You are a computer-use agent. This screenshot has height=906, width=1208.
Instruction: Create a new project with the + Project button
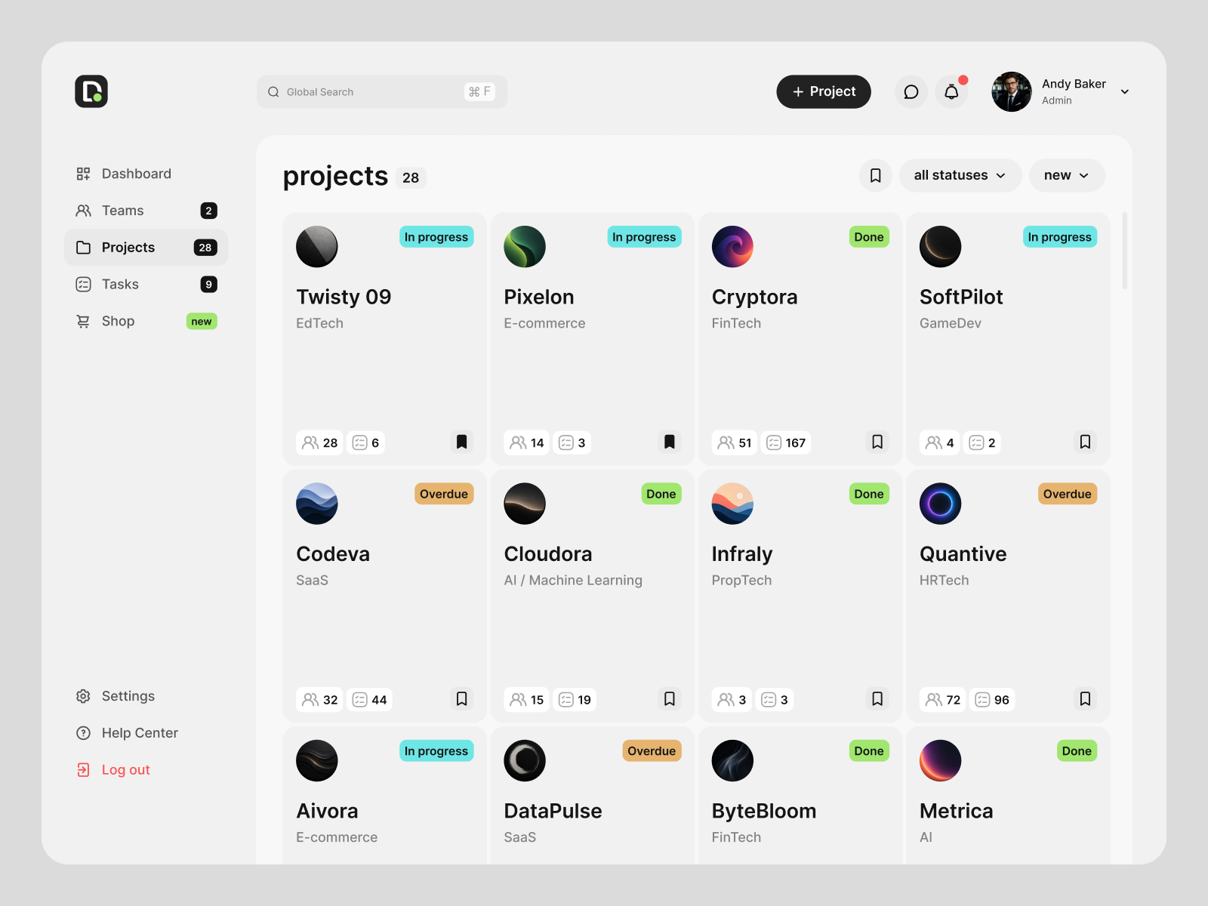(x=824, y=91)
